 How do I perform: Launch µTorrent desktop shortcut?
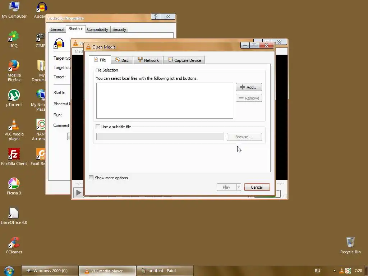(14, 98)
